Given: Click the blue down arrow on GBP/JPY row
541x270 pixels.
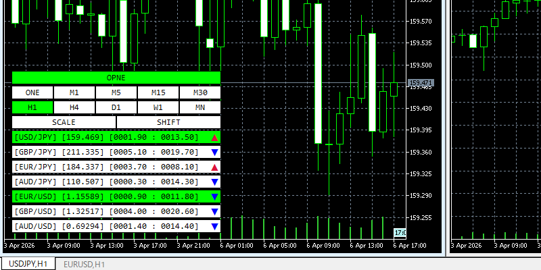Looking at the screenshot, I should click(x=214, y=153).
